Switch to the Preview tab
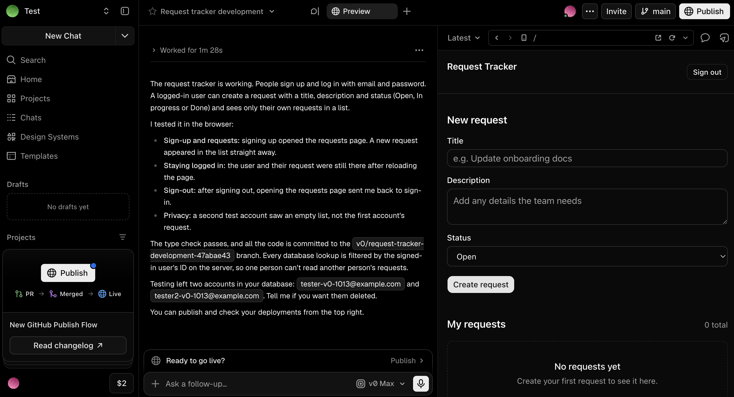 362,11
